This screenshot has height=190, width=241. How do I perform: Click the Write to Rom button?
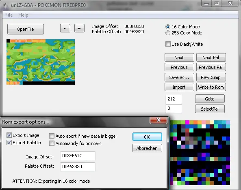211,87
